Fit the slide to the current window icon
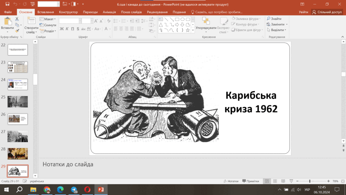 [343, 181]
